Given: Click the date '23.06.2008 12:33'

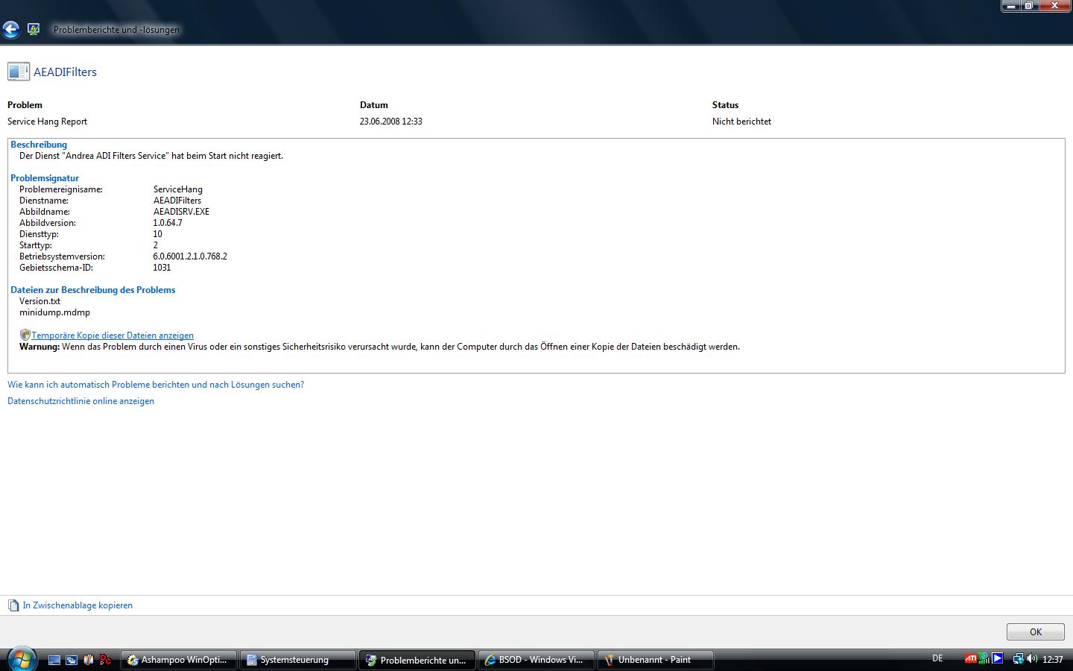Looking at the screenshot, I should (x=391, y=122).
